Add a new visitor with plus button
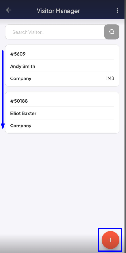The image size is (126, 253). tap(111, 240)
